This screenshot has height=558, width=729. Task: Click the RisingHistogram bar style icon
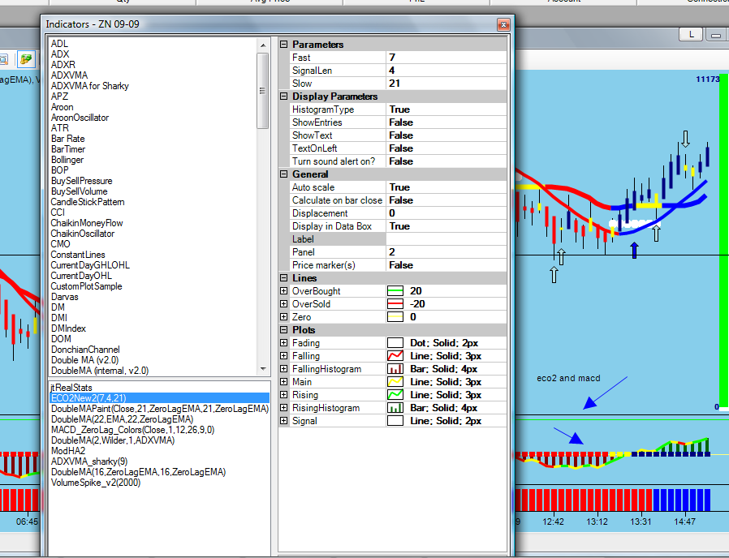tap(395, 408)
